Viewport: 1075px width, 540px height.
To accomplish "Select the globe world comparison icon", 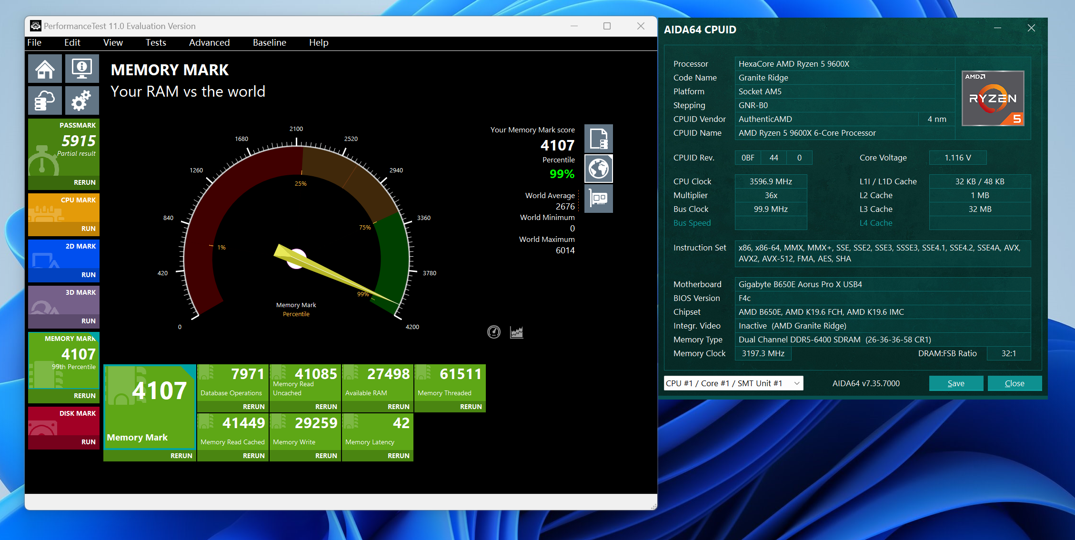I will (x=598, y=169).
